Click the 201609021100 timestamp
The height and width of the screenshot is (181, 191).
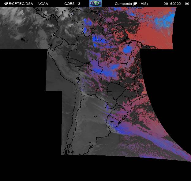point(176,4)
